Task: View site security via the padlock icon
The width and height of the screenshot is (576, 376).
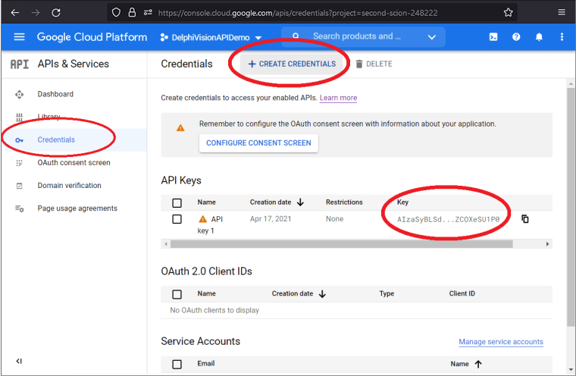Action: click(x=132, y=13)
